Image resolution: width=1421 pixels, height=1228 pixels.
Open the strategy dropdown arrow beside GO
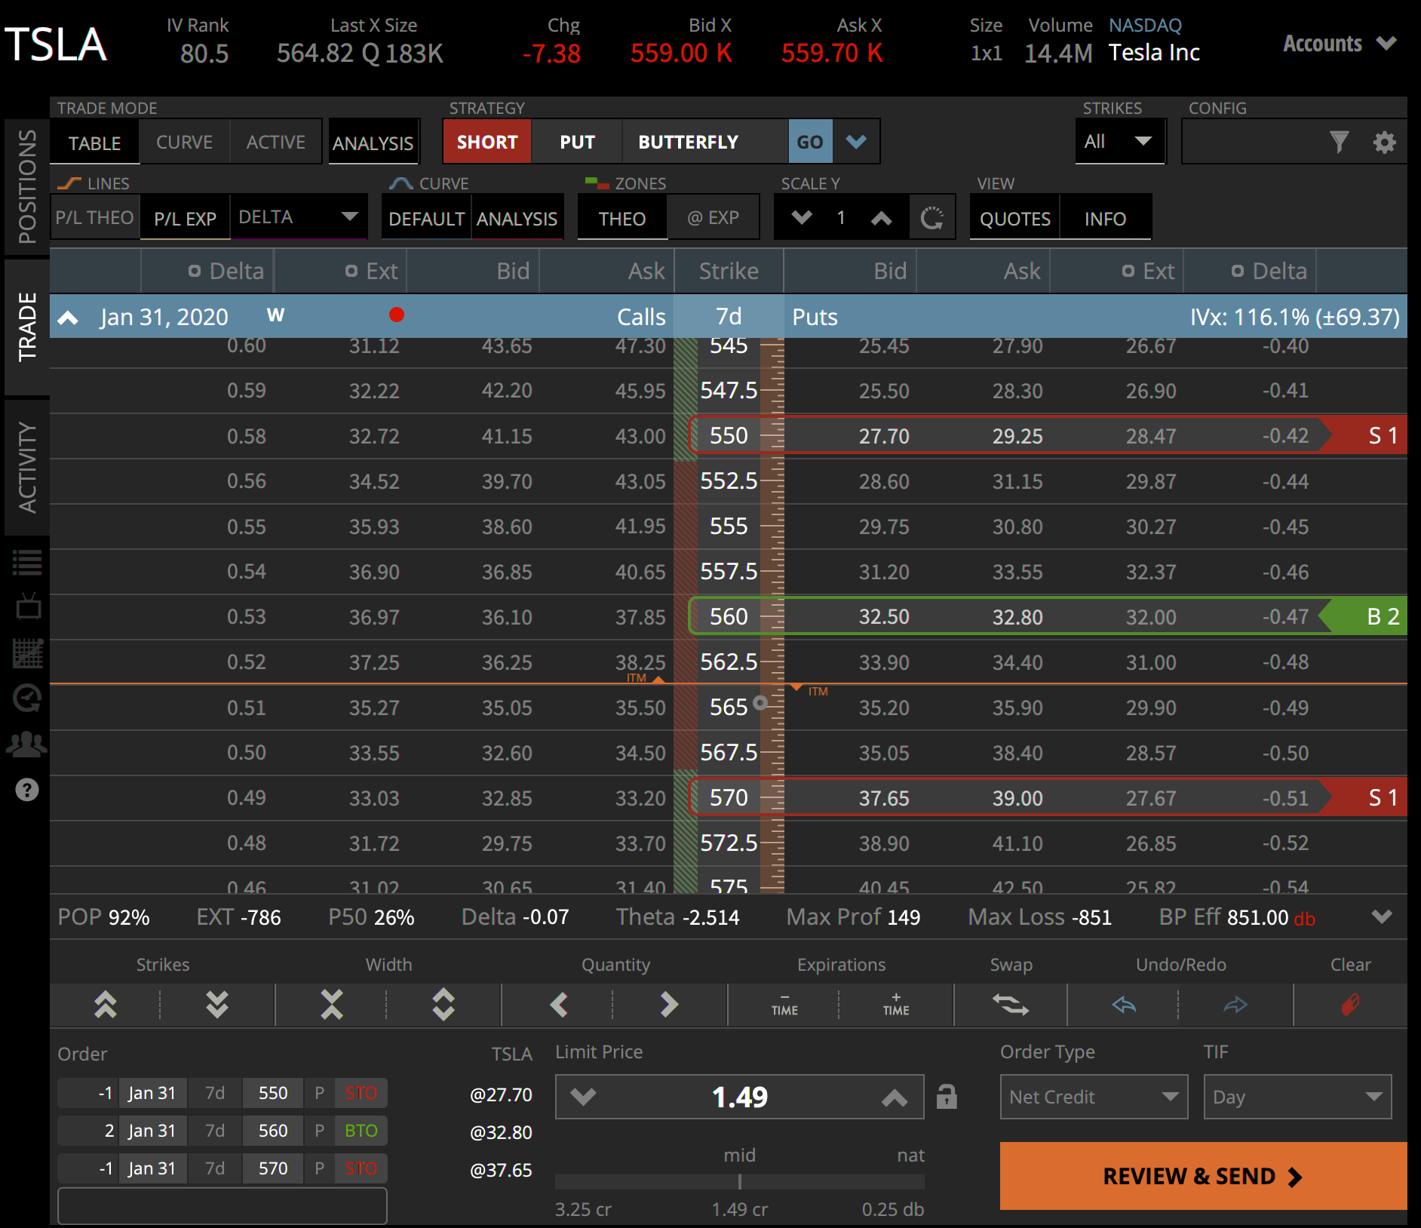856,142
